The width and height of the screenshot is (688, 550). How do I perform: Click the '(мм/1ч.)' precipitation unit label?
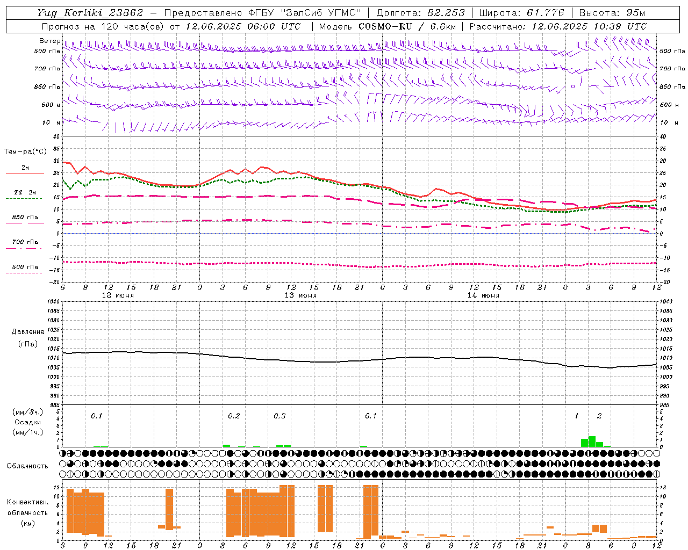(27, 432)
